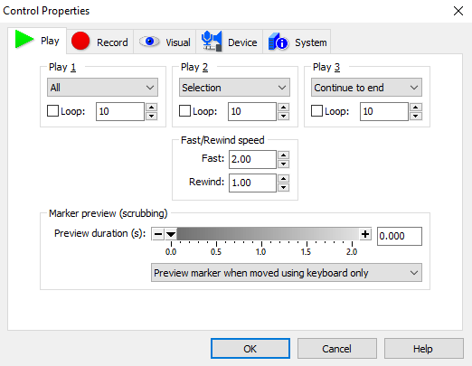Switch to the Record tab

coord(100,42)
